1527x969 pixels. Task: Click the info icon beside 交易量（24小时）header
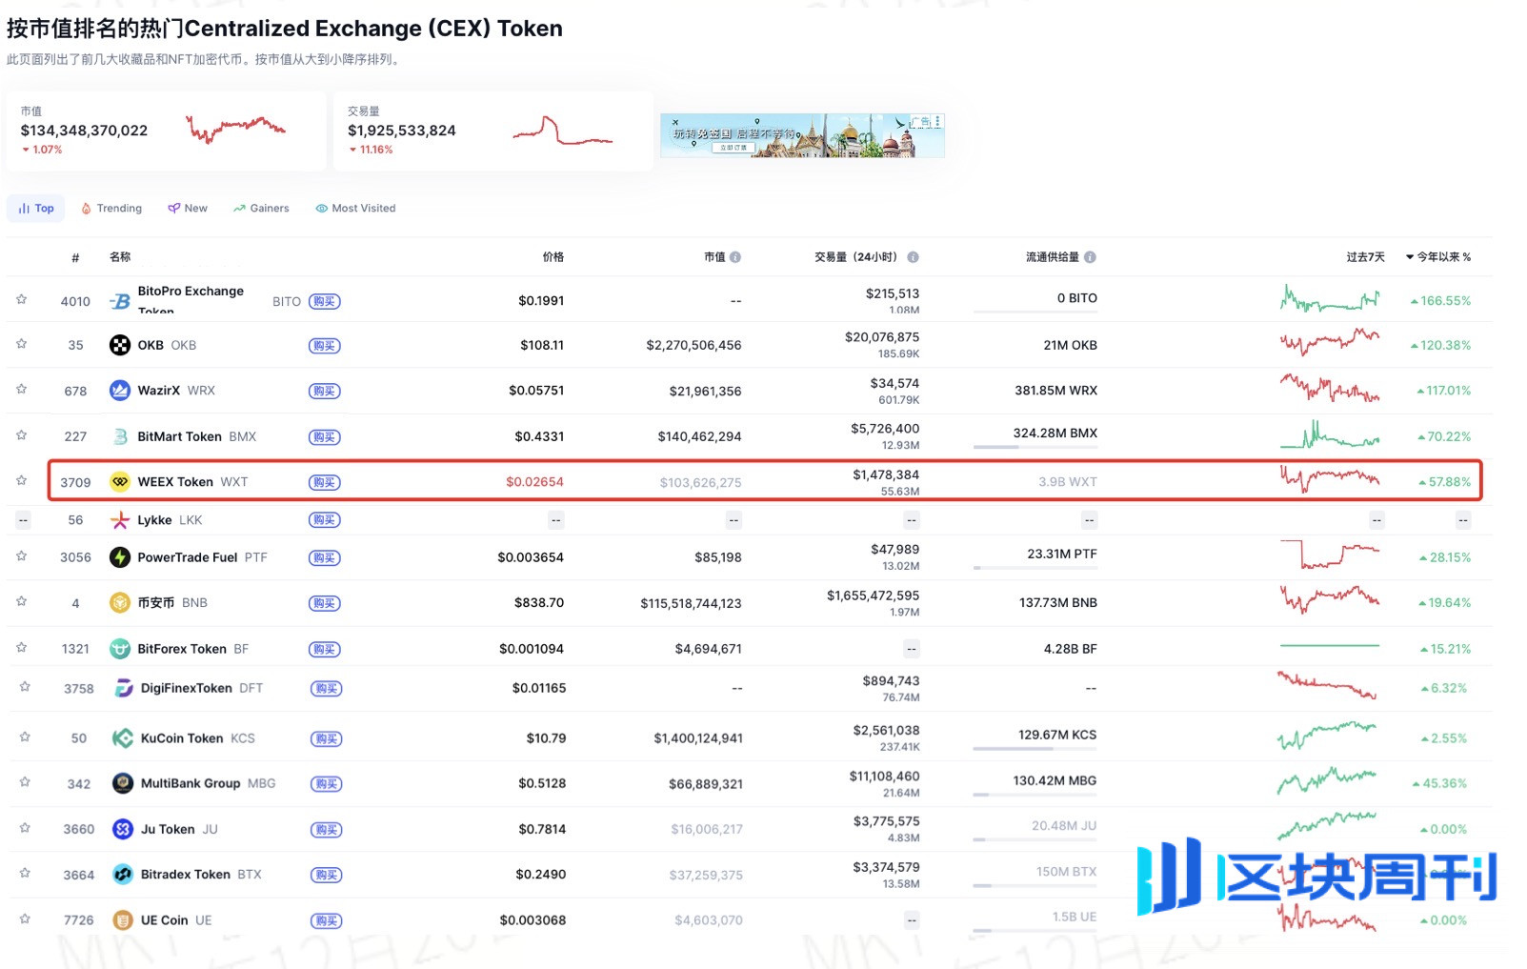pos(914,256)
